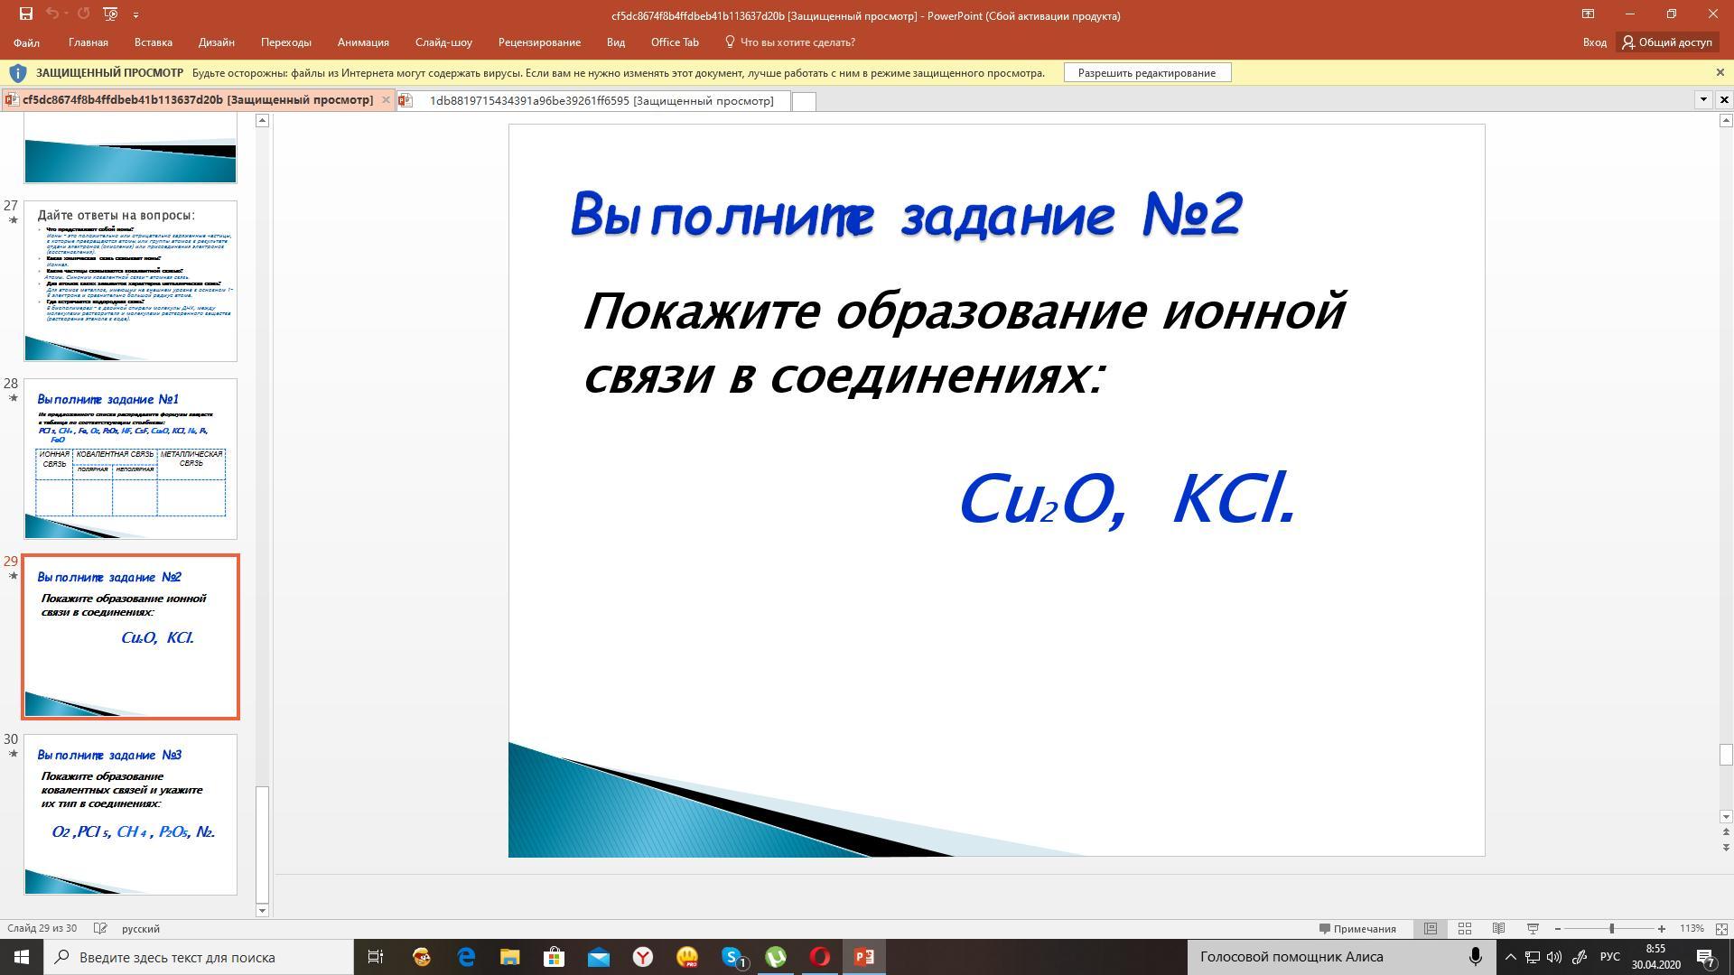Open Ribbon Display Options icon

(1587, 14)
